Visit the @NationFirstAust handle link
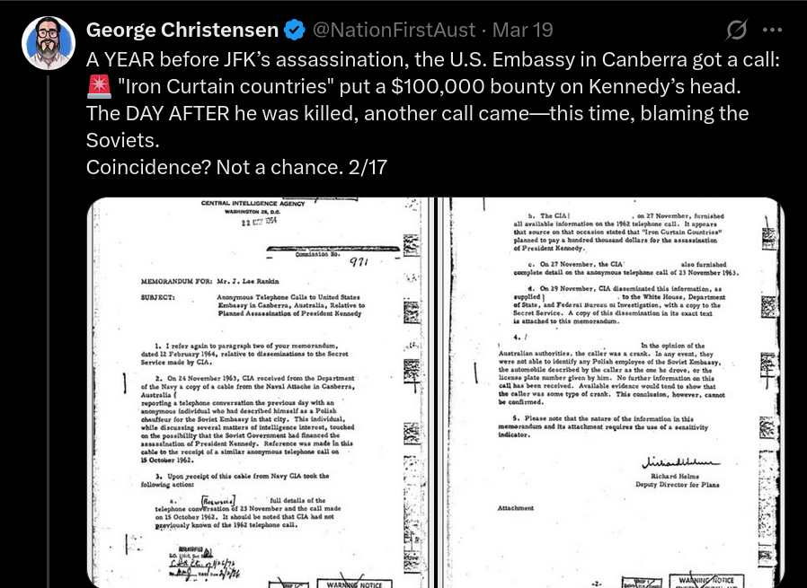This screenshot has width=807, height=588. click(x=394, y=30)
